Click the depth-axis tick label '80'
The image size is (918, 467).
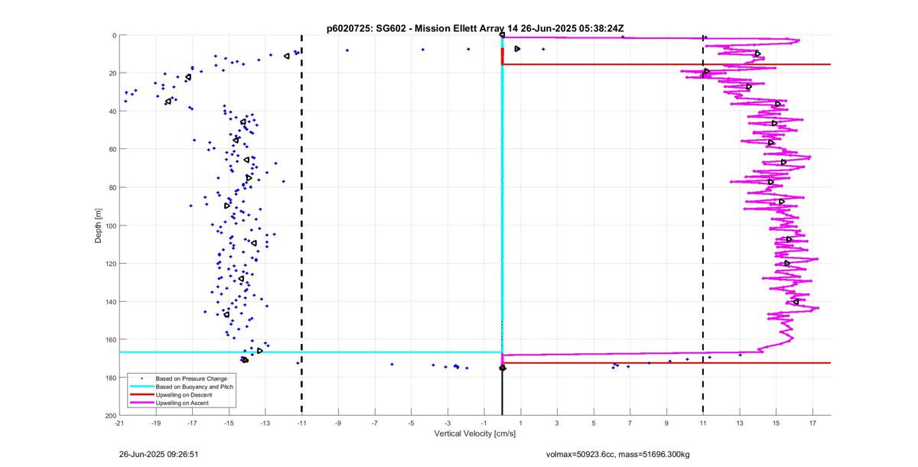[x=112, y=187]
